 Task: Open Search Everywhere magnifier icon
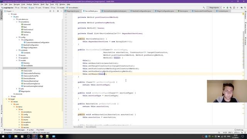coord(245,8)
